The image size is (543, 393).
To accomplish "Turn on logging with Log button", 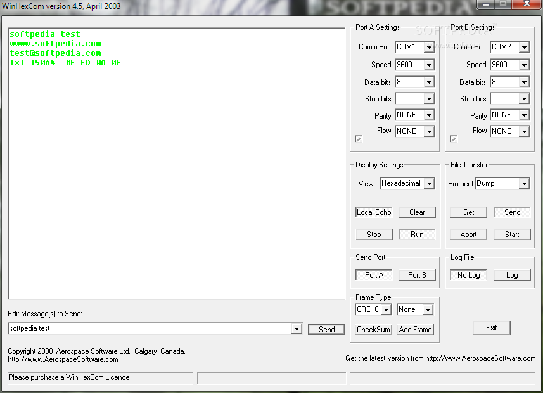I will click(x=512, y=275).
